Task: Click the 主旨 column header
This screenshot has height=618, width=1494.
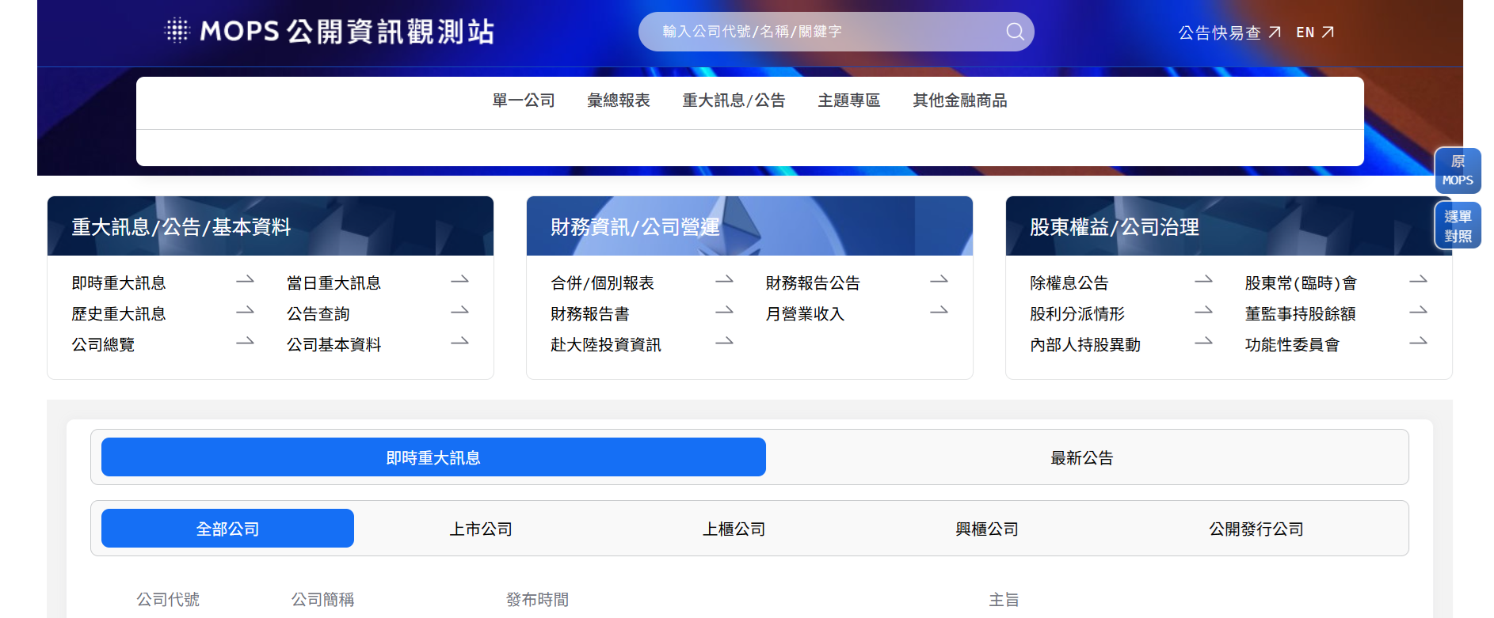Action: (x=1004, y=600)
